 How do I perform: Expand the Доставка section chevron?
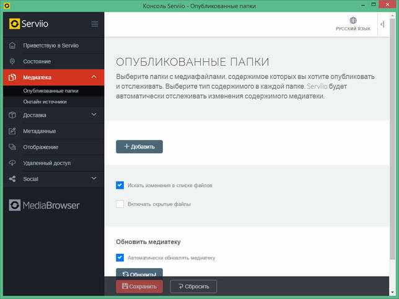[94, 115]
